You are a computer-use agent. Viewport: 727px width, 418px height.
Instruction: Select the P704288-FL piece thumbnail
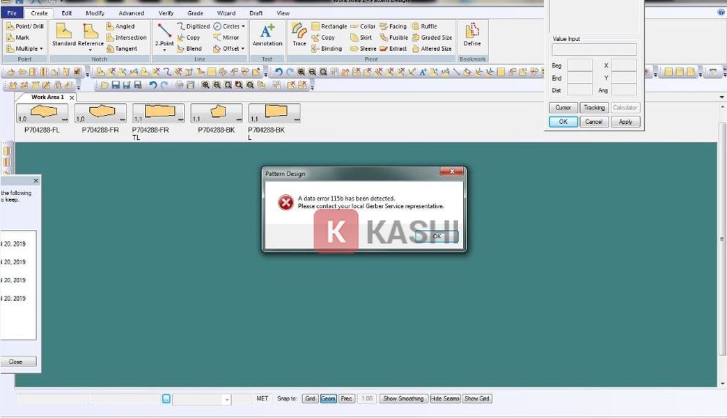coord(42,113)
